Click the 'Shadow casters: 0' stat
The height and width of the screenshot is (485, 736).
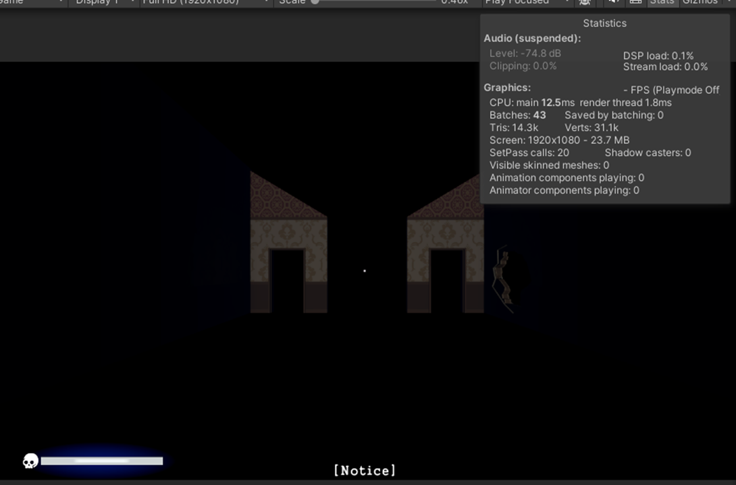(x=648, y=153)
